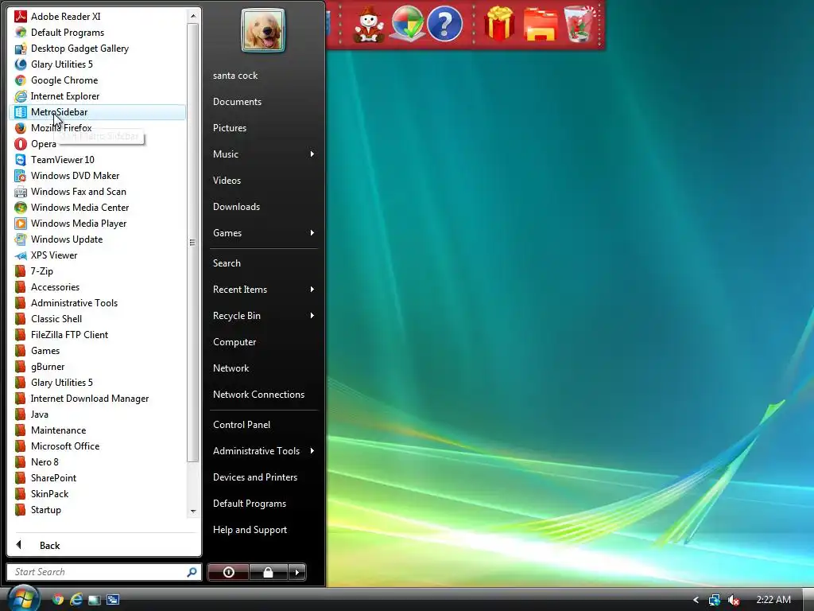Click program list scrollbar down arrow
The height and width of the screenshot is (611, 814).
click(193, 512)
